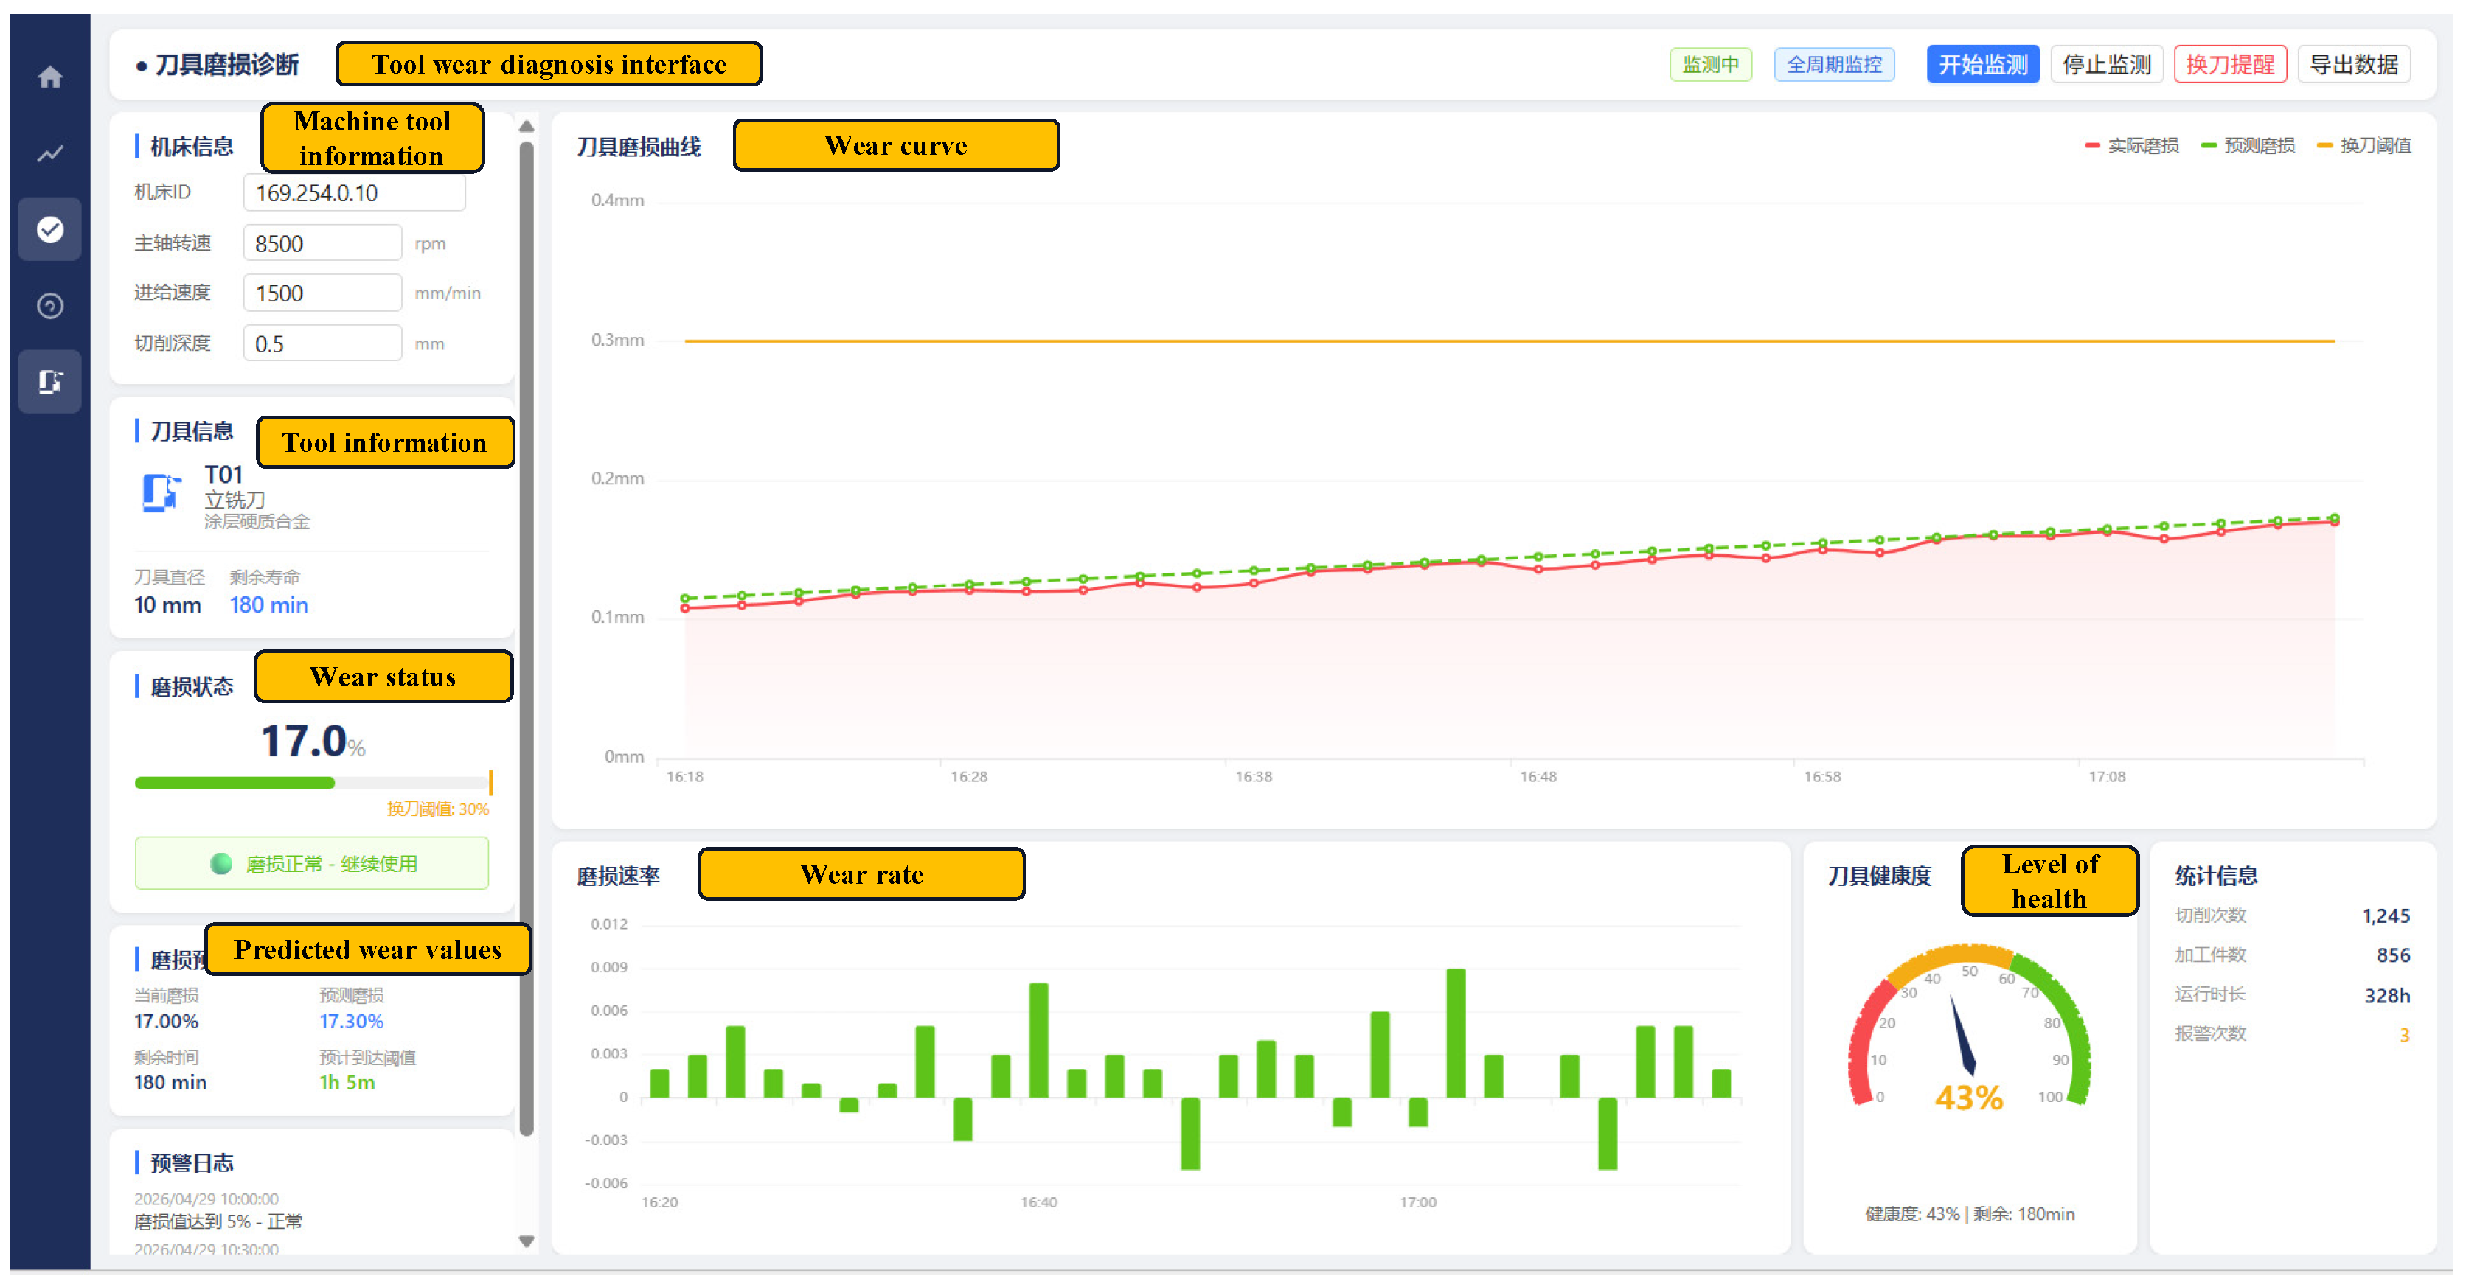Click the 监测中 status tag

1711,64
